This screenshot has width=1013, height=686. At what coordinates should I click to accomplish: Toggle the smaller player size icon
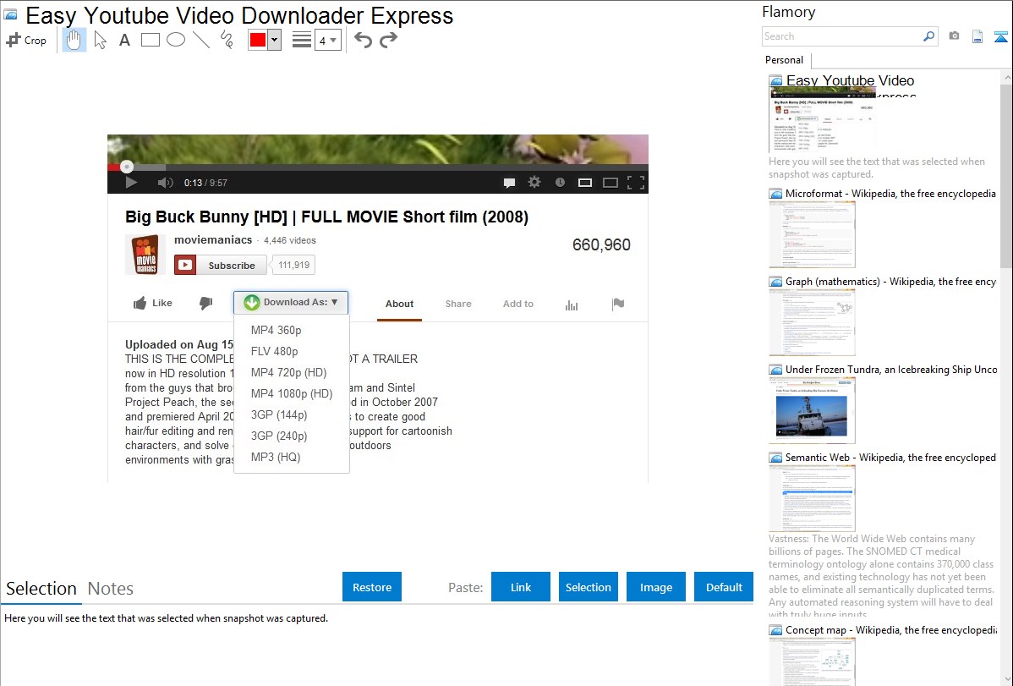(x=585, y=183)
